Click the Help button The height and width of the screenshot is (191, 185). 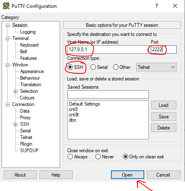56,175
